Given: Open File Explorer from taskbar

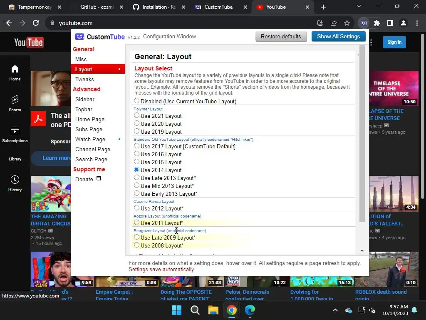Looking at the screenshot, I should pyautogui.click(x=213, y=310).
